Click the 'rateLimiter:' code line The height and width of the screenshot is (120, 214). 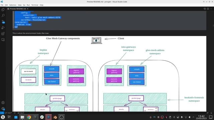coord(21,22)
